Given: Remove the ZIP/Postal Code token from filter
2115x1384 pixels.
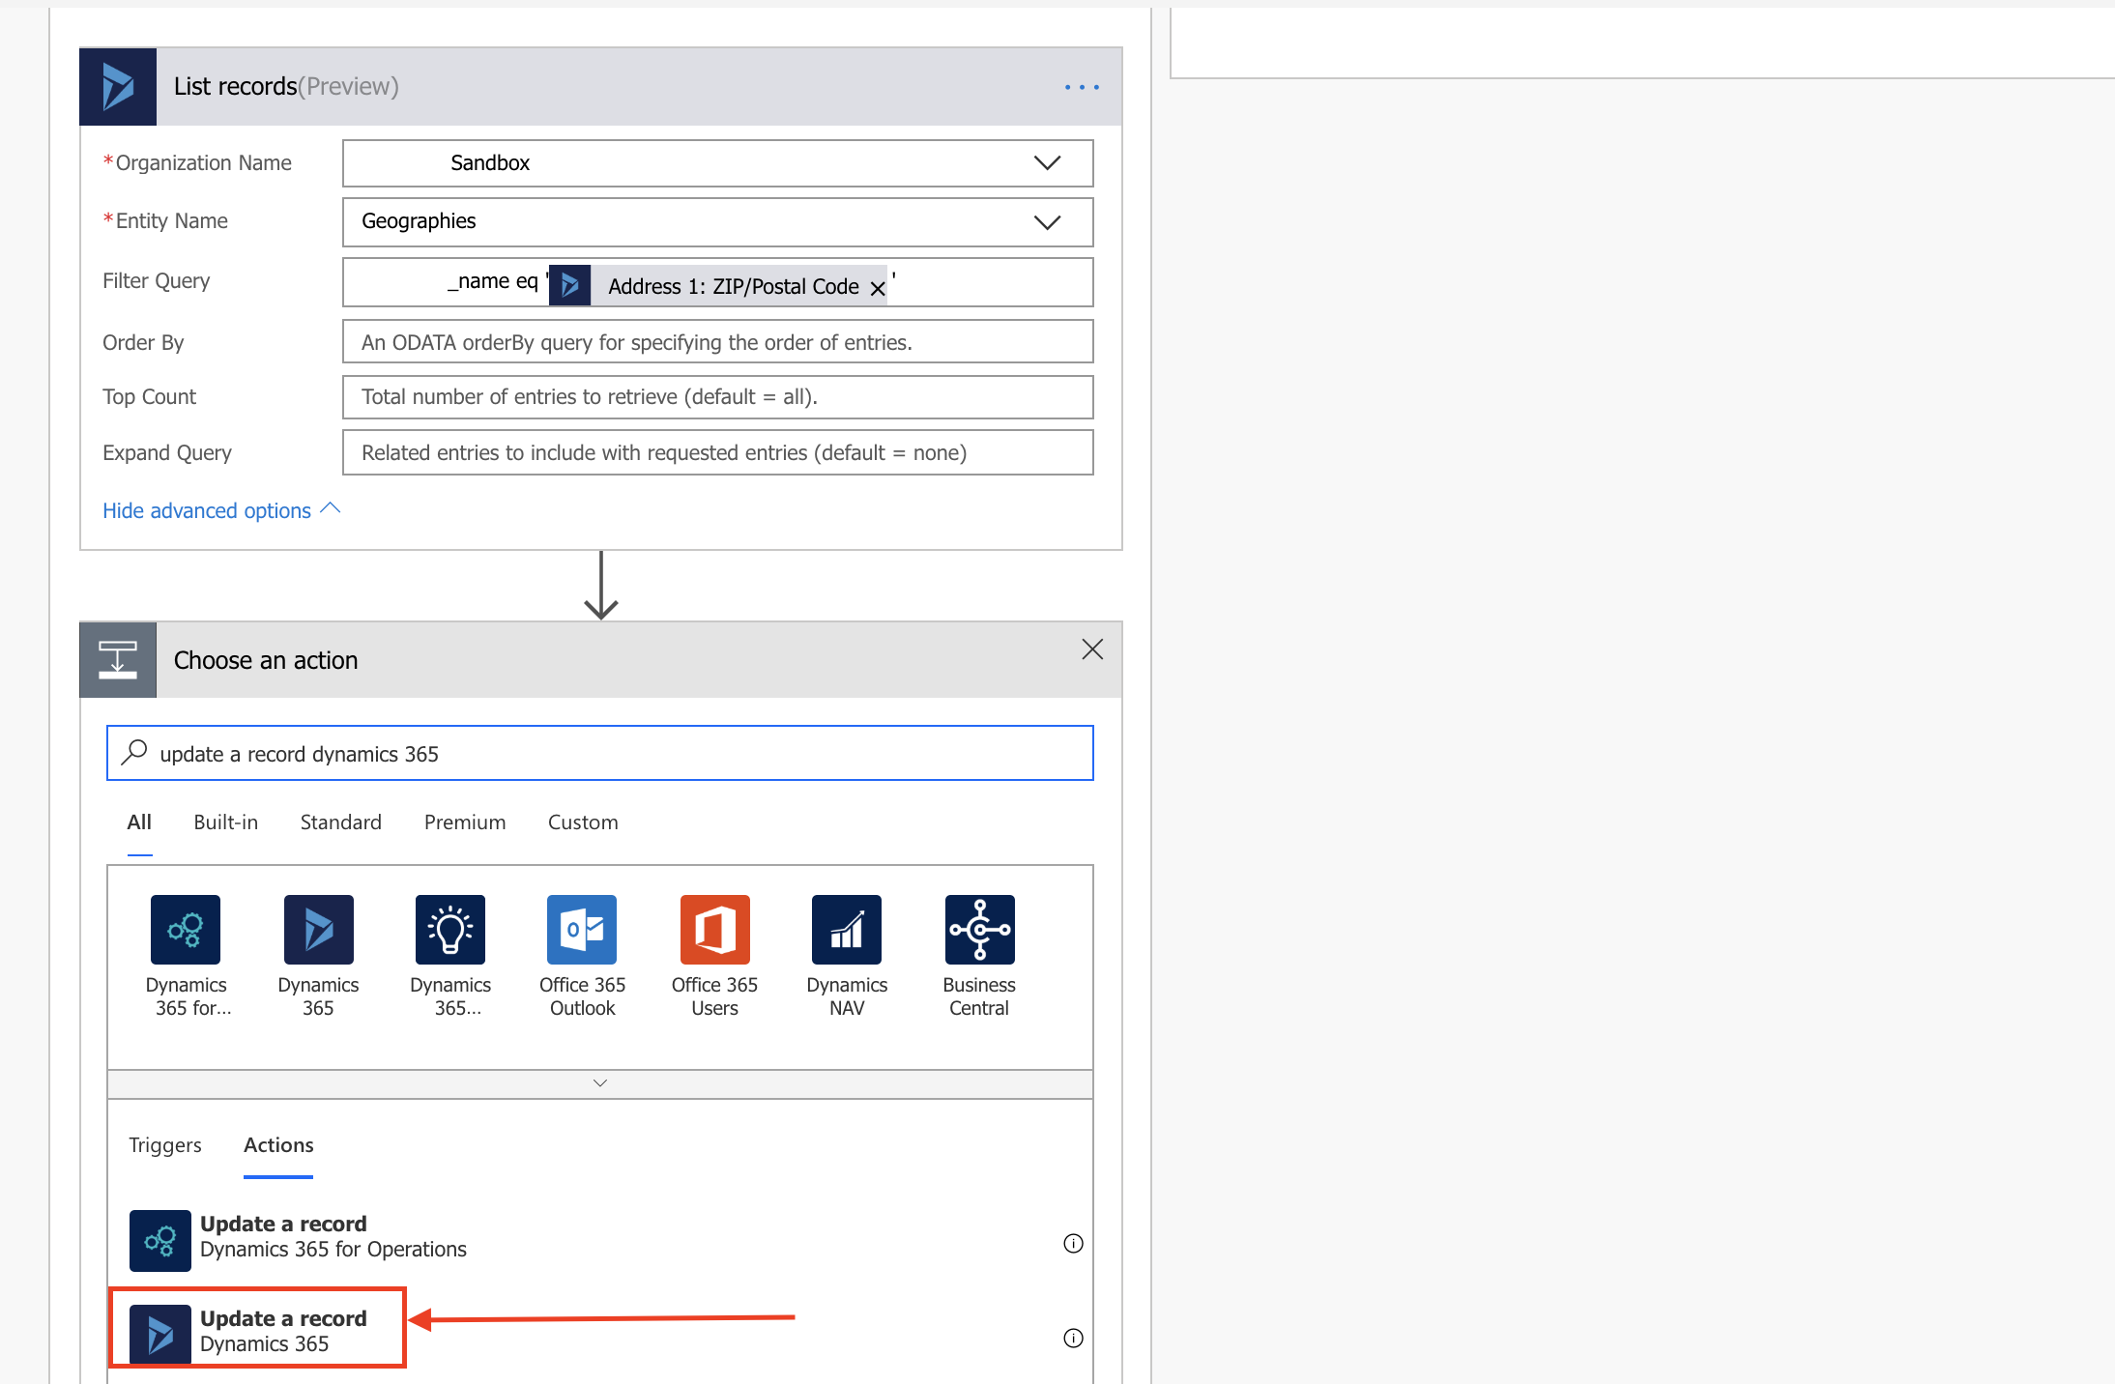Looking at the screenshot, I should [x=878, y=288].
